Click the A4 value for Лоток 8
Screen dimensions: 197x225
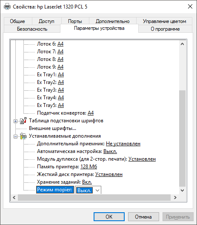click(60, 59)
